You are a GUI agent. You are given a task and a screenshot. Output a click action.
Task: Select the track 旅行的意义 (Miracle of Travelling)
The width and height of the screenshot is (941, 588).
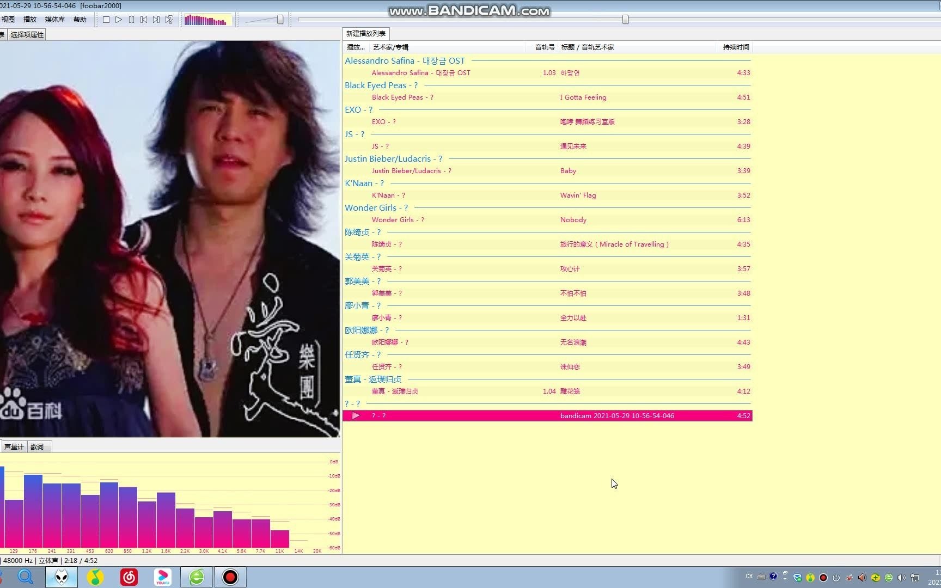[x=547, y=244]
